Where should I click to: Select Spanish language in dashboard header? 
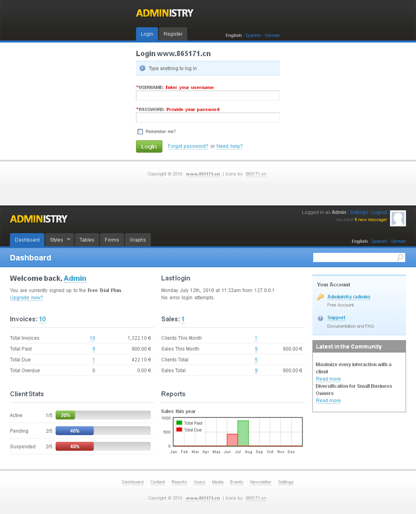tap(379, 242)
